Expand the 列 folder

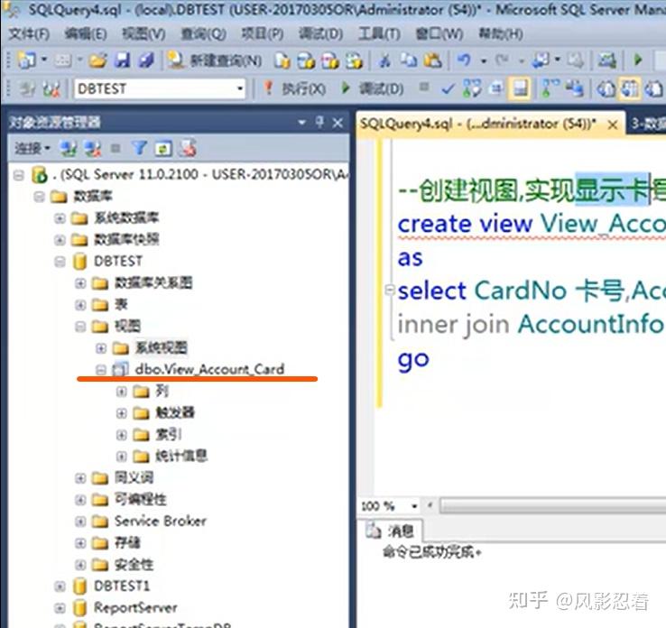(x=122, y=391)
